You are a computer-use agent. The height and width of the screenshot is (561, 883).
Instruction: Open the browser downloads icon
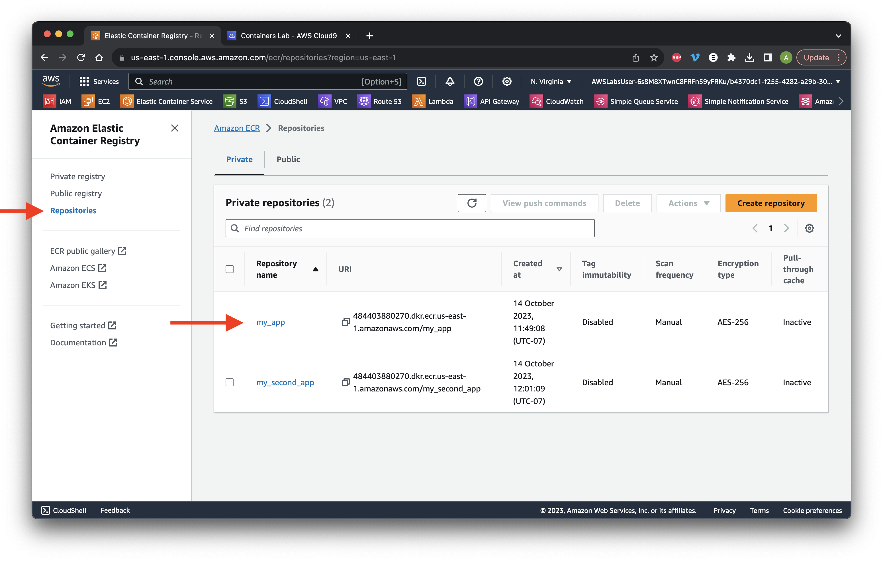click(749, 57)
